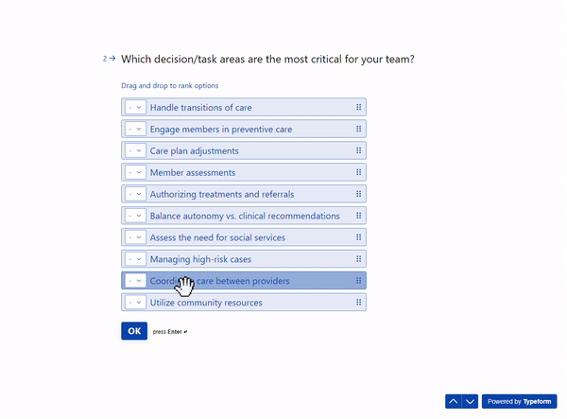Image resolution: width=567 pixels, height=419 pixels.
Task: Click drag handle beside Member assessments
Action: (x=358, y=172)
